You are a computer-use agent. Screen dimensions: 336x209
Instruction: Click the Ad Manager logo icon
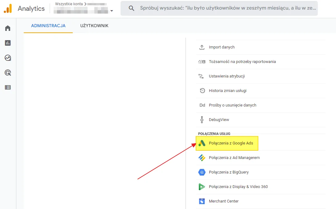pyautogui.click(x=202, y=158)
